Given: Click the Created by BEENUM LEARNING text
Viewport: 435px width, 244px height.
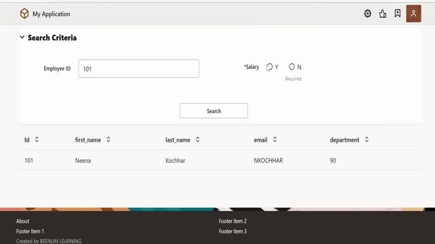Looking at the screenshot, I should [49, 241].
